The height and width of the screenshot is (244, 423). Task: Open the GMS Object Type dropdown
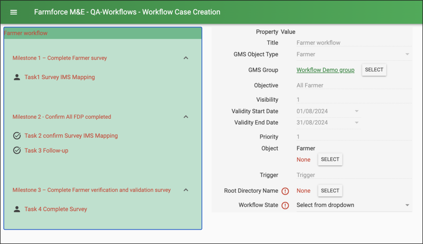point(406,54)
